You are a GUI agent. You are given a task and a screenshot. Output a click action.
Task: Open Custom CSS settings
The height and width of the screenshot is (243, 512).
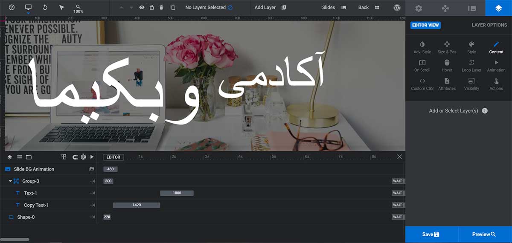tap(422, 84)
